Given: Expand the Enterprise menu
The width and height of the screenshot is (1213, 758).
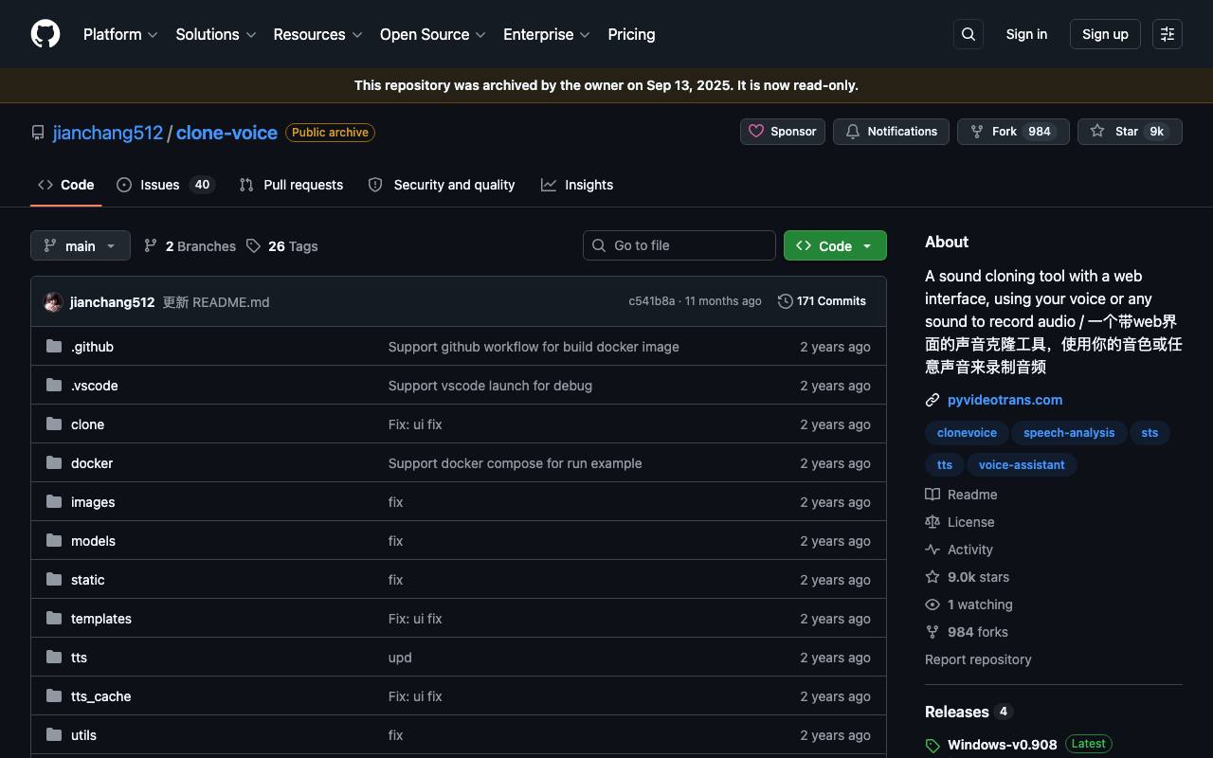Looking at the screenshot, I should pos(547,34).
